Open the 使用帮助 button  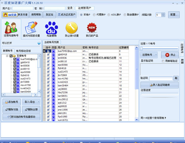click(x=36, y=15)
